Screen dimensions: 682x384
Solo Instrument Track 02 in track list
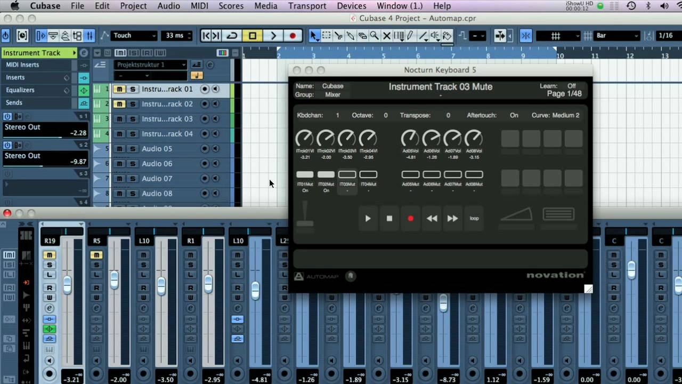(133, 104)
